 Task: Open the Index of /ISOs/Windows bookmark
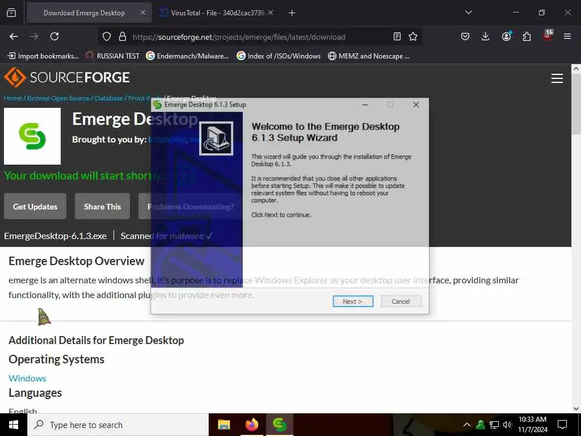279,56
